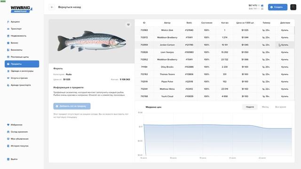The height and width of the screenshot is (169, 301).
Task: Open the Транспорт section
Action: coord(16,29)
